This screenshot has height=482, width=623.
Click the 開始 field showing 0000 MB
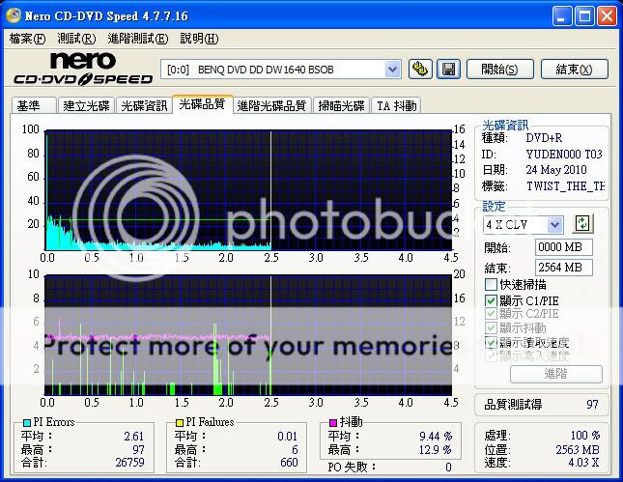564,246
